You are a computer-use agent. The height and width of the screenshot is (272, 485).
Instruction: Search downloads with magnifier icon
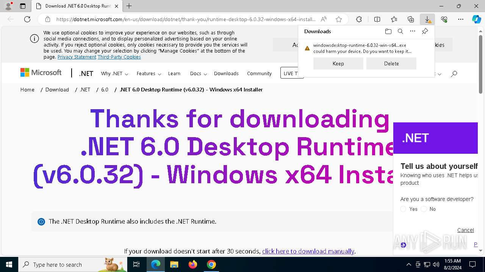pos(400,31)
